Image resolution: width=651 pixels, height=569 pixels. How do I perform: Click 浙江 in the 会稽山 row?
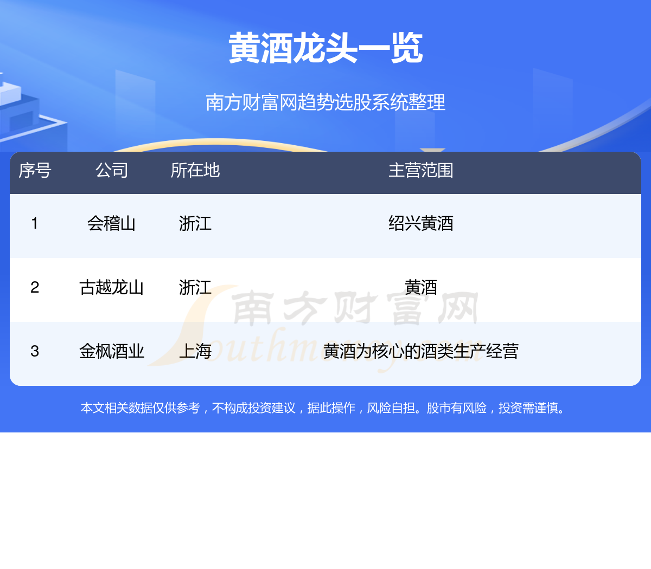click(195, 223)
